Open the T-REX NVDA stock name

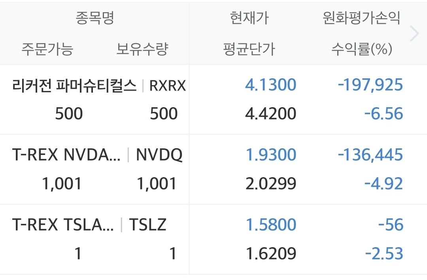pyautogui.click(x=66, y=155)
